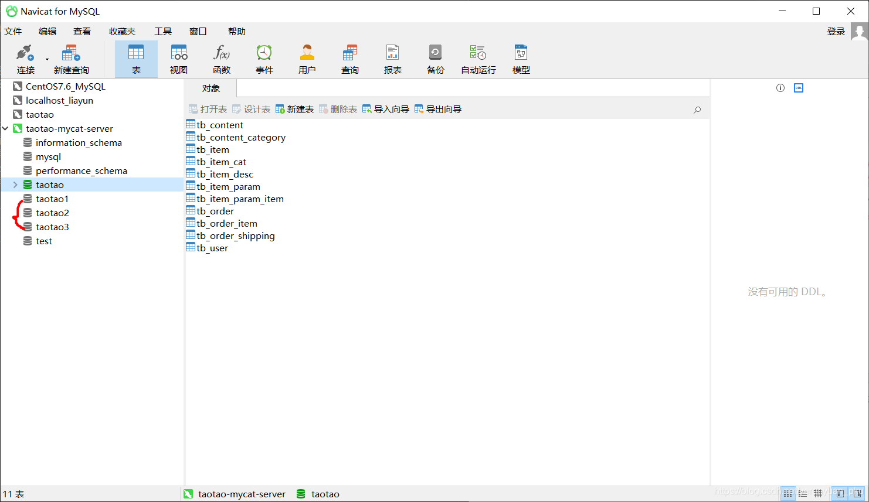869x502 pixels.
Task: Open the 窗口 menu
Action: click(198, 32)
